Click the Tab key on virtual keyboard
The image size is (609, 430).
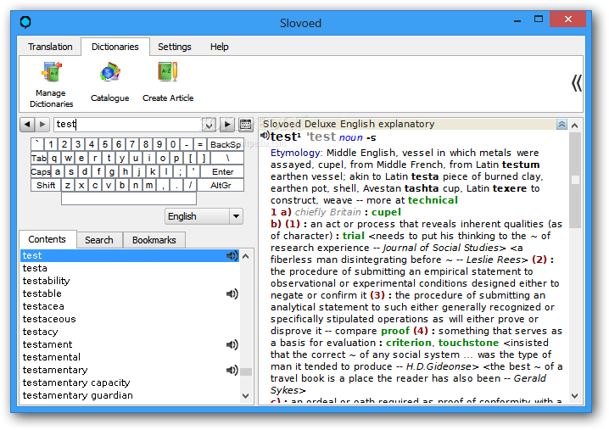pos(39,158)
